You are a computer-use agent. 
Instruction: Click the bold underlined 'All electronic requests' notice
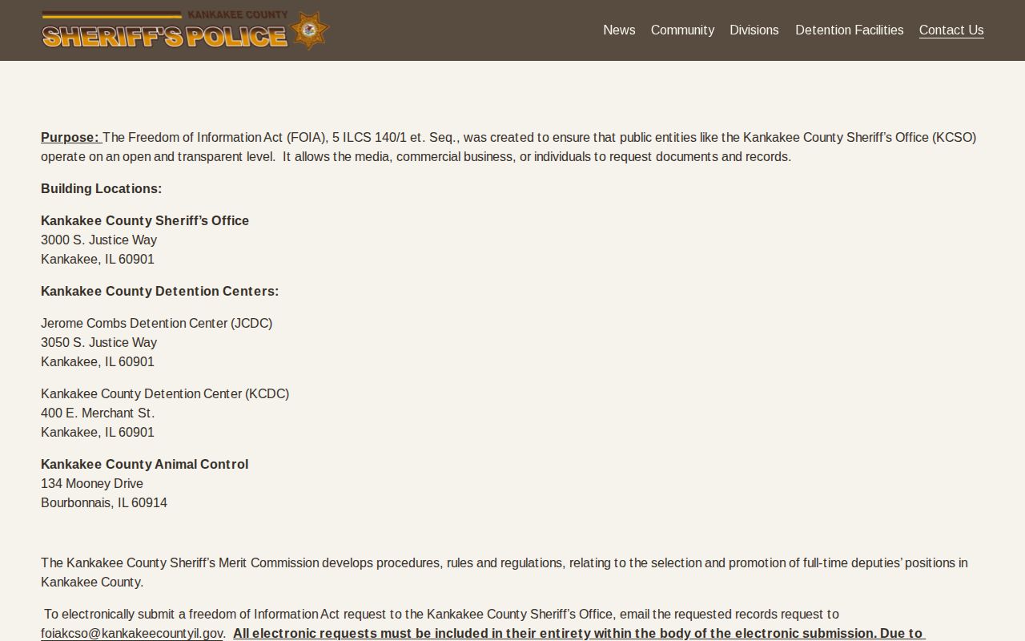click(579, 633)
